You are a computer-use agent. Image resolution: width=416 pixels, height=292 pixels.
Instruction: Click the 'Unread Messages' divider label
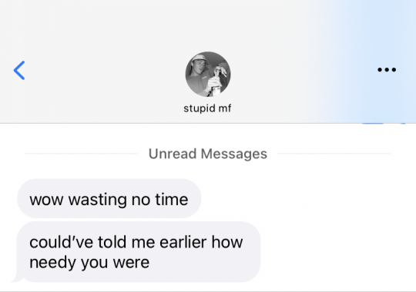208,154
